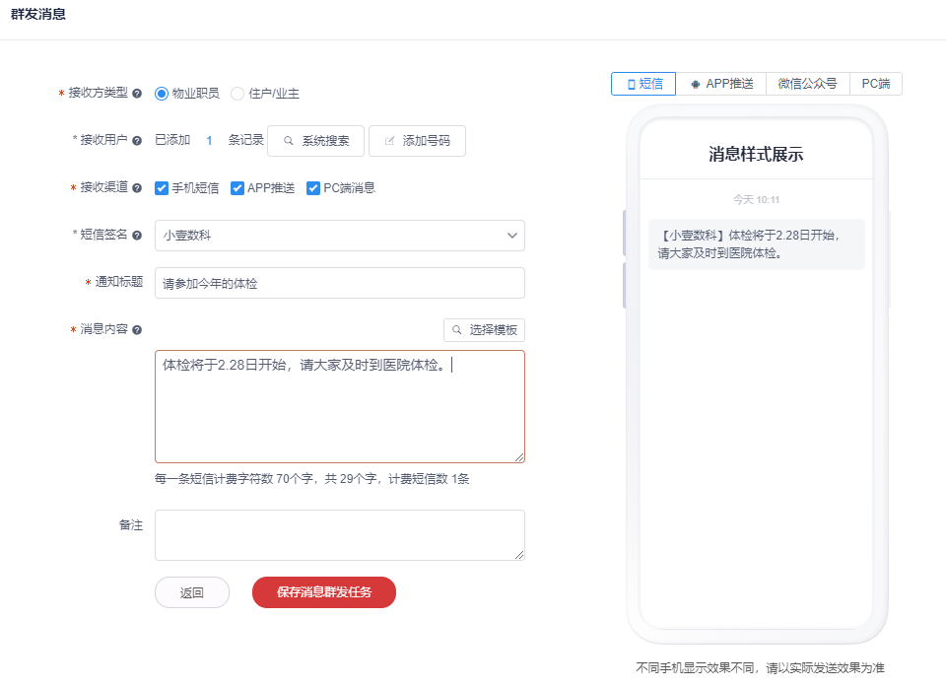Viewport: 946px width, 688px height.
Task: Click the 群发消息 page title
Action: (38, 14)
